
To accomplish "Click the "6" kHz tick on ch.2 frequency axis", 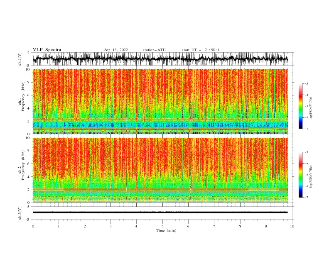I will point(29,164).
